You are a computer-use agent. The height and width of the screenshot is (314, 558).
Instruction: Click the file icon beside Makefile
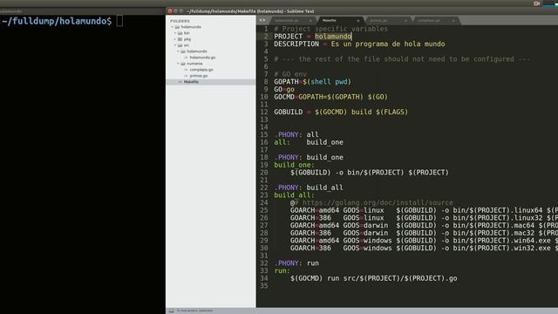tap(180, 82)
